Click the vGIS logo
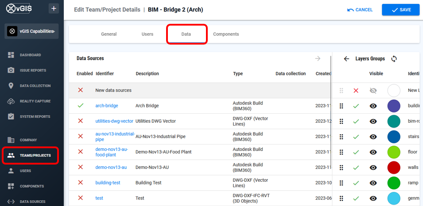423x206 pixels. pos(19,8)
